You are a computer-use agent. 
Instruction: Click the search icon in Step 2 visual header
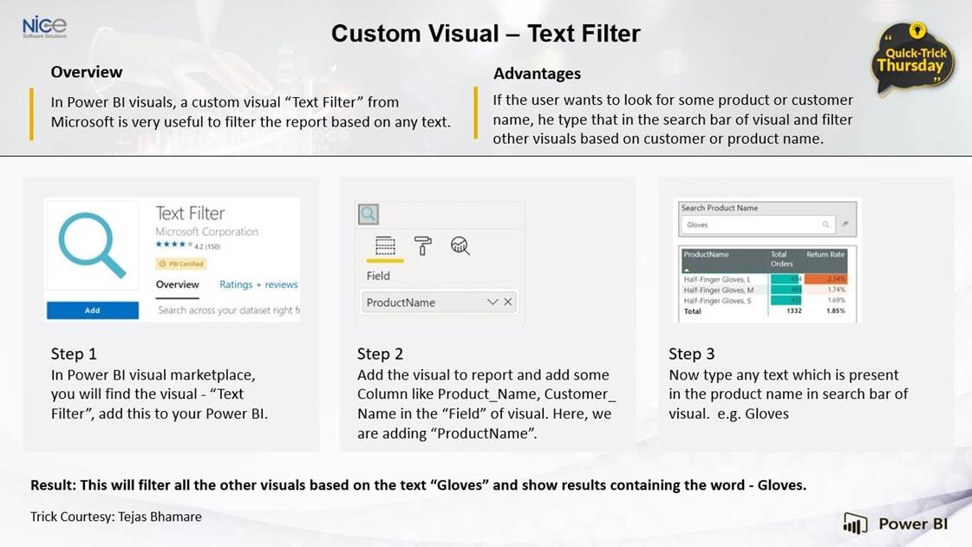[x=368, y=214]
